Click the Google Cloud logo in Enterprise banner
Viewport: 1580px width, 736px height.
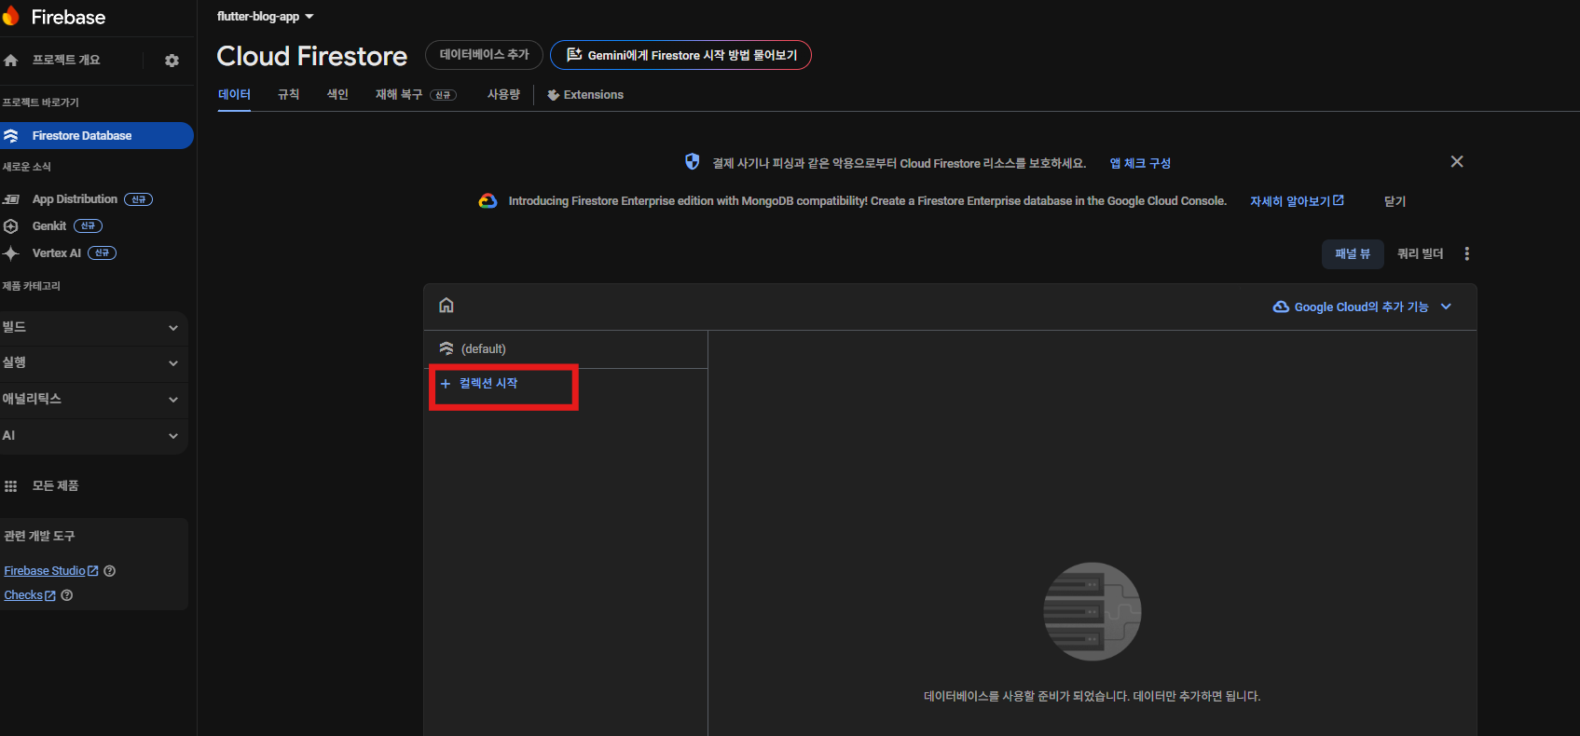(488, 201)
